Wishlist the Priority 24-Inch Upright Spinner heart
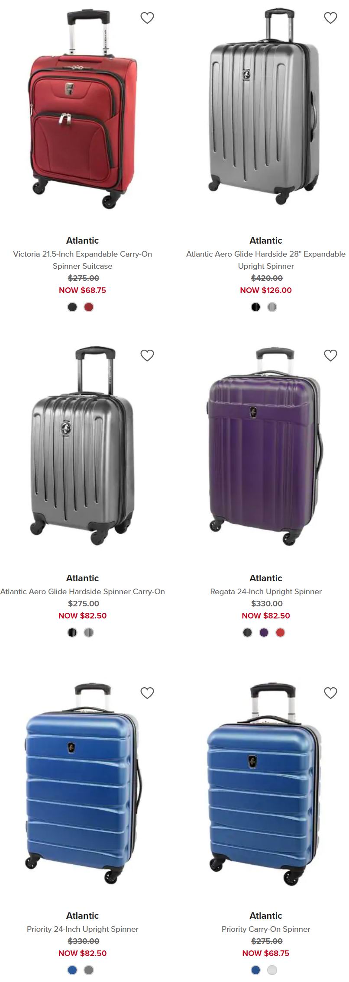 coord(147,693)
